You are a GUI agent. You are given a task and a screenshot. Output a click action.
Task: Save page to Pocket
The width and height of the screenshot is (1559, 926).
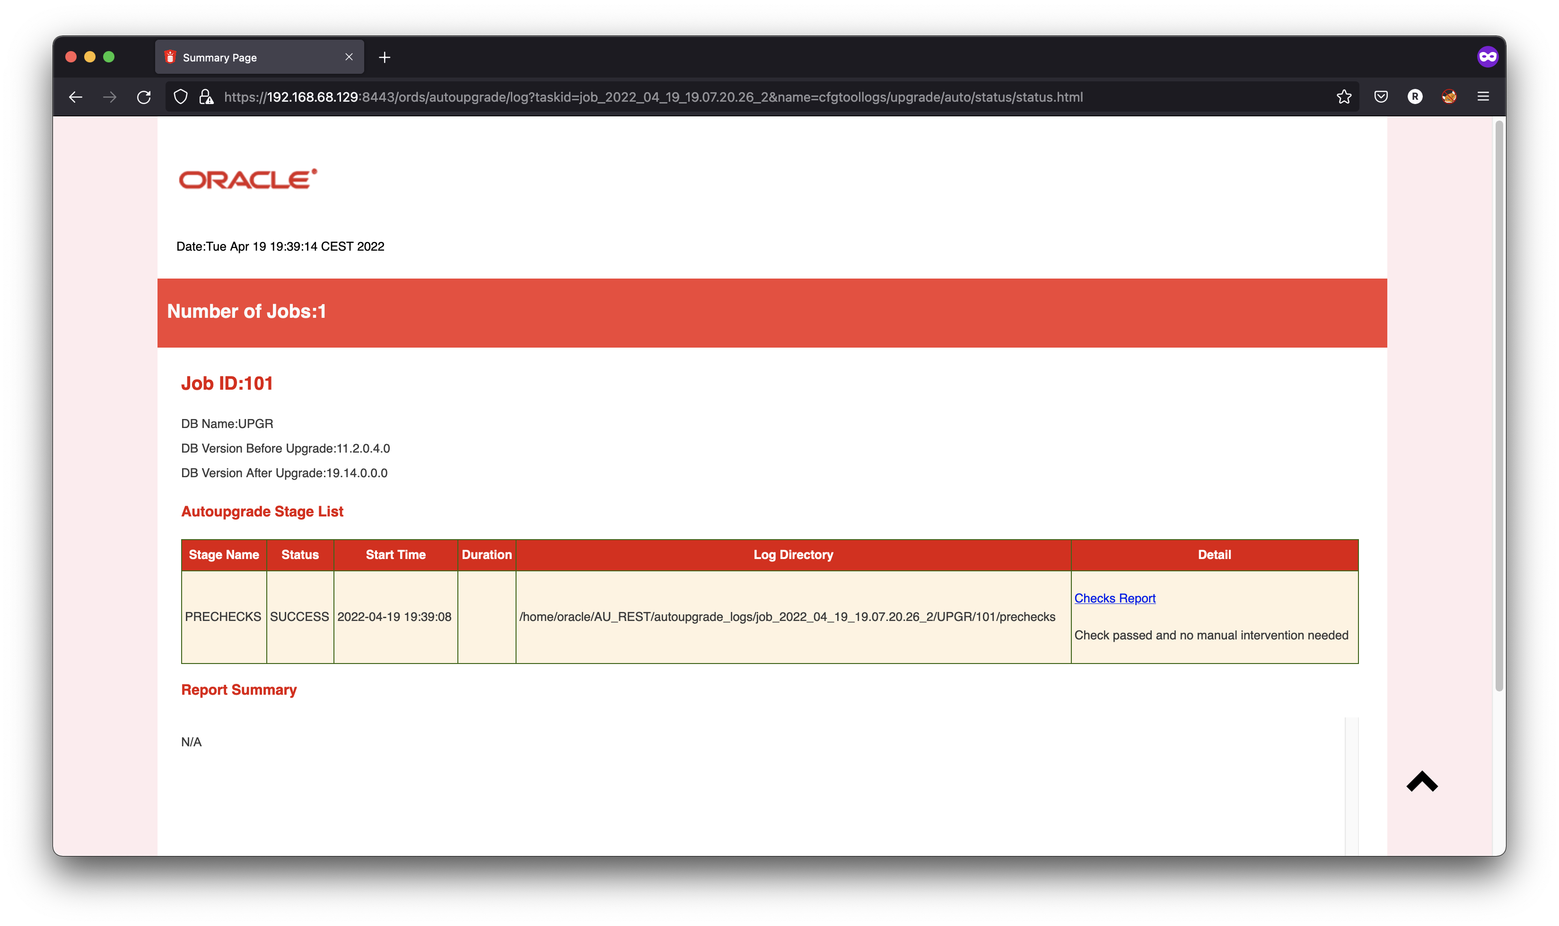[1381, 97]
